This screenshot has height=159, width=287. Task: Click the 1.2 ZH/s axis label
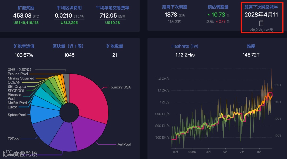163,79
